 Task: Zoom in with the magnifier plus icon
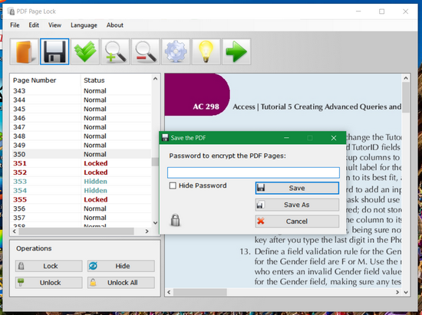click(115, 51)
